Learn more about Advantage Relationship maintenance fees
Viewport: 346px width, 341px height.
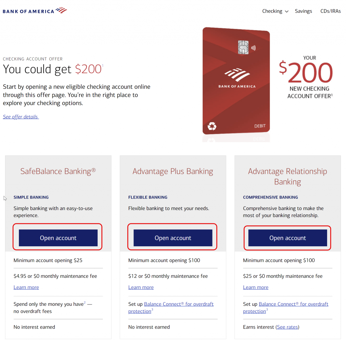tap(255, 287)
